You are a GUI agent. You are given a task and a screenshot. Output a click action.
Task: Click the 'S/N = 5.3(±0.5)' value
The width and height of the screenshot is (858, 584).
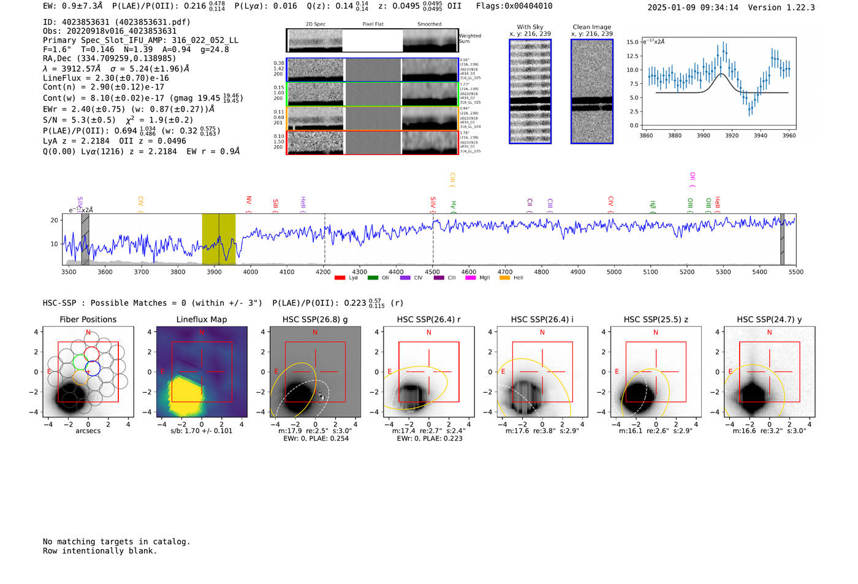(79, 120)
